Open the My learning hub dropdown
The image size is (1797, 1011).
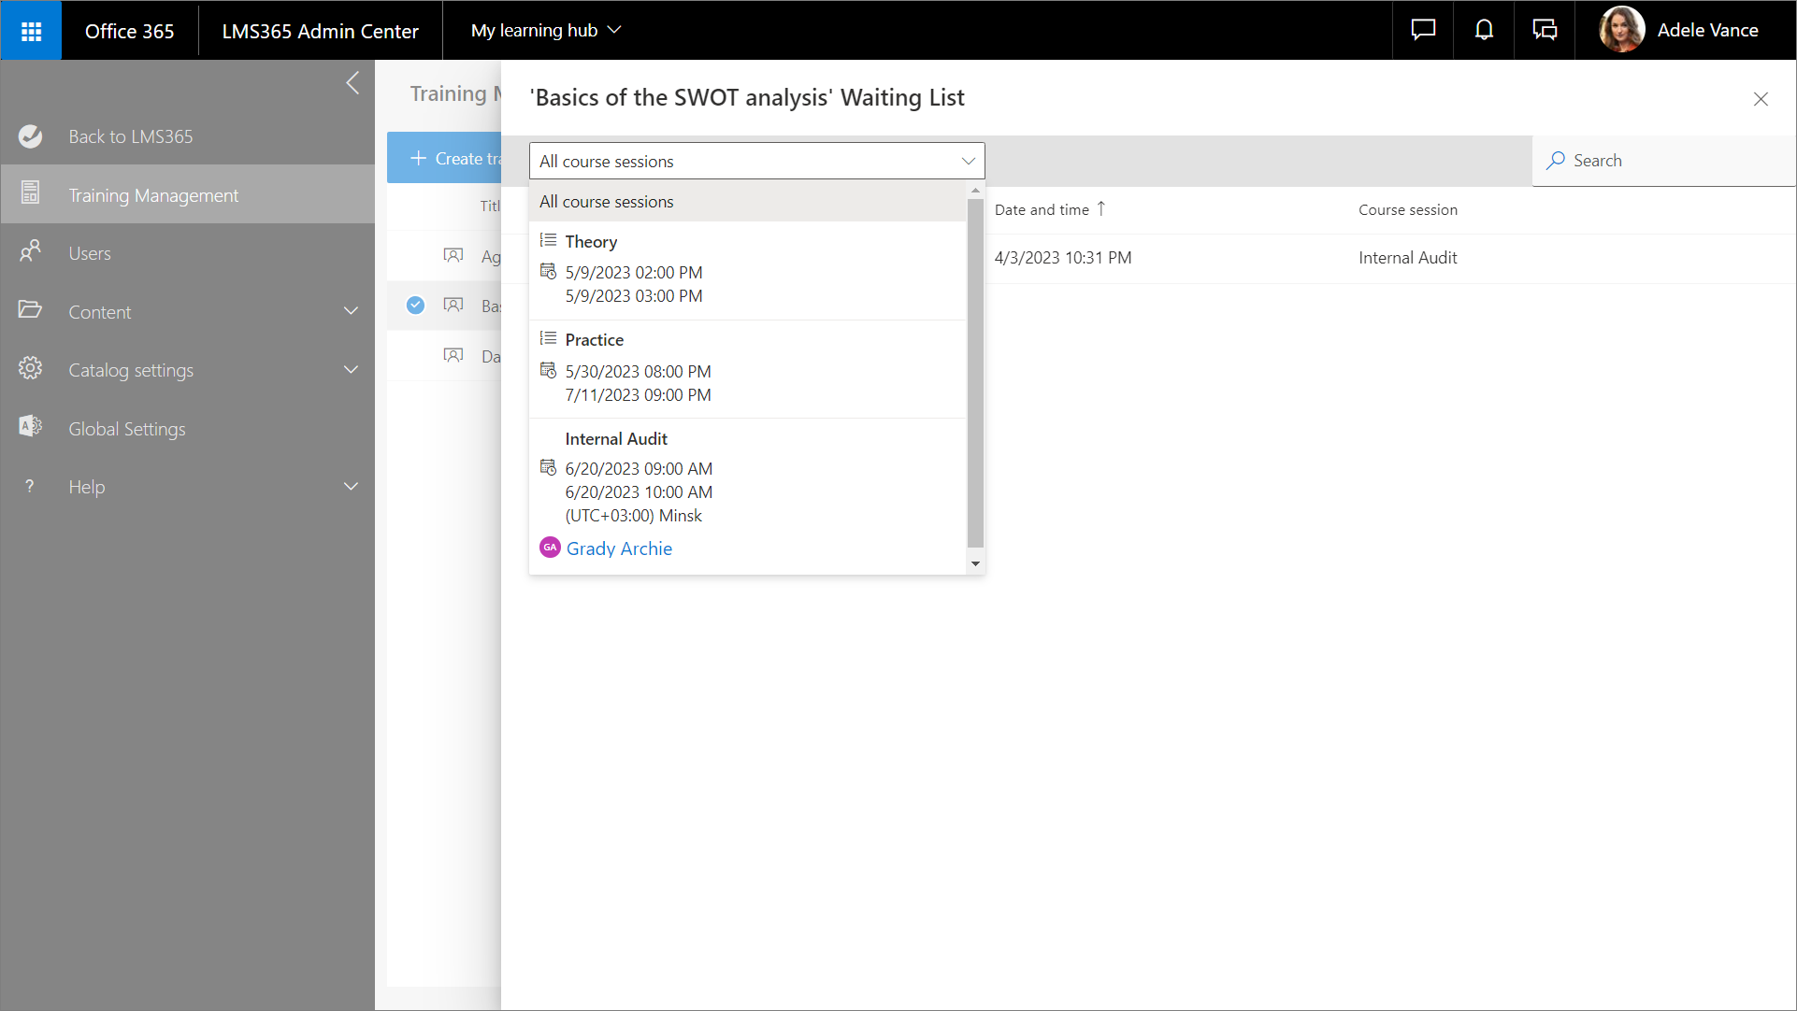click(546, 30)
